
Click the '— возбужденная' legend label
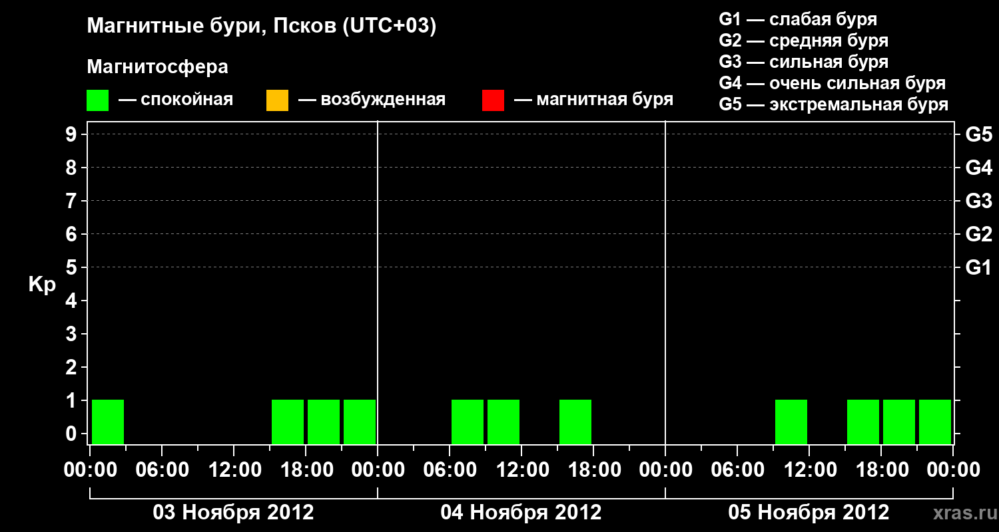click(372, 100)
